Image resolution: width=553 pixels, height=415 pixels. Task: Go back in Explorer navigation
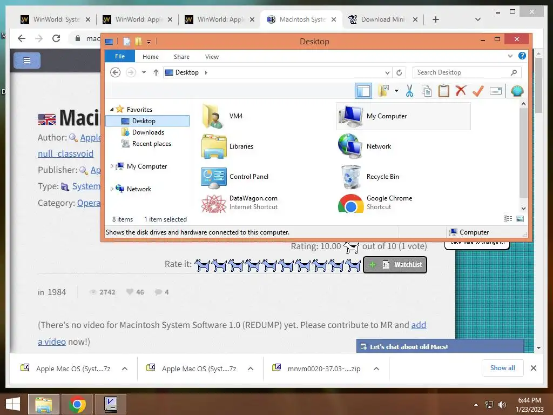(116, 72)
